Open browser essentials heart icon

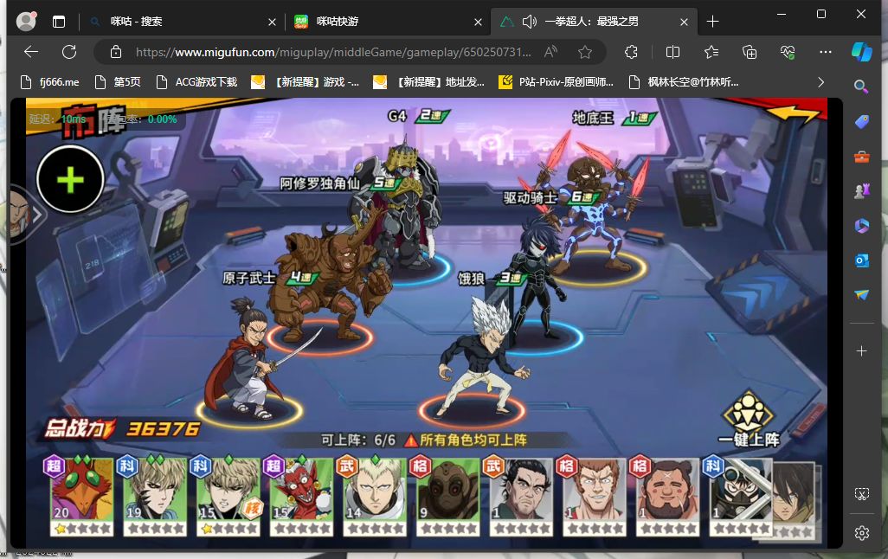coord(788,52)
